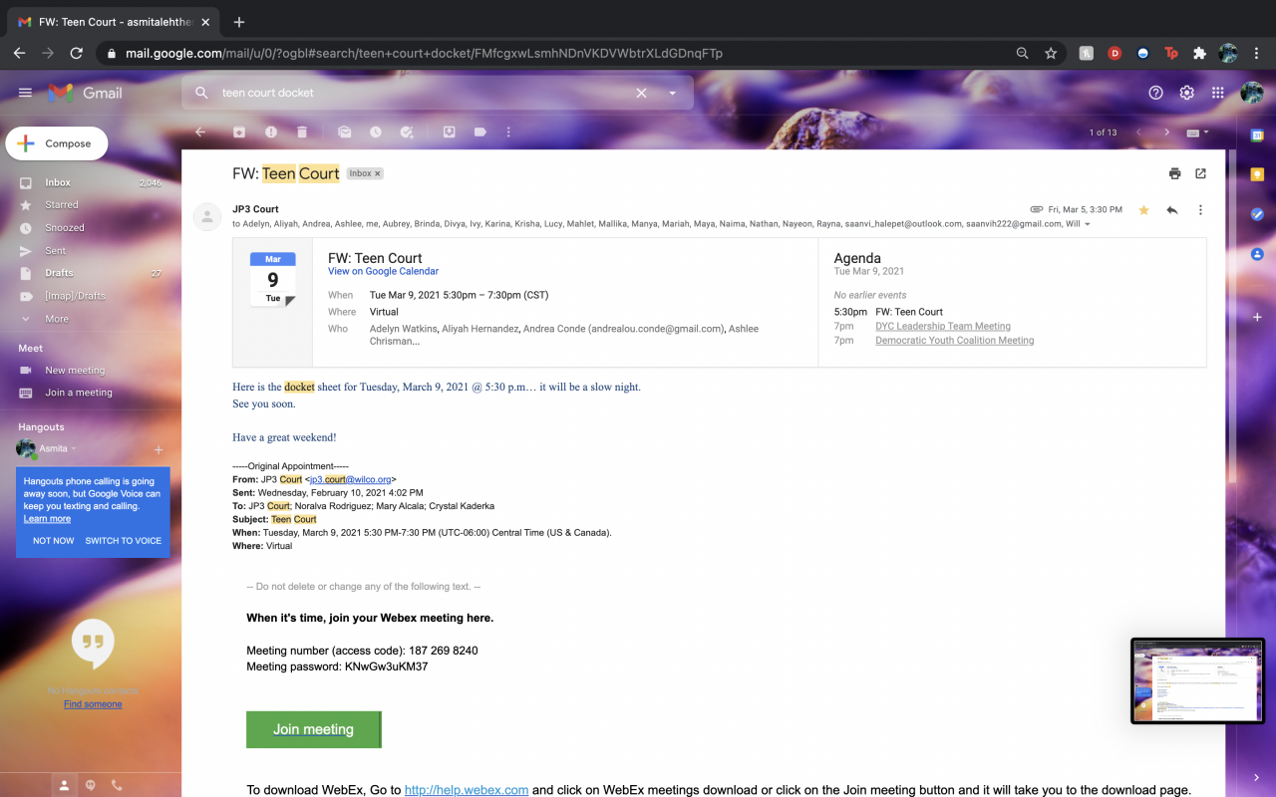
Task: Click the green Join meeting button
Action: click(313, 729)
